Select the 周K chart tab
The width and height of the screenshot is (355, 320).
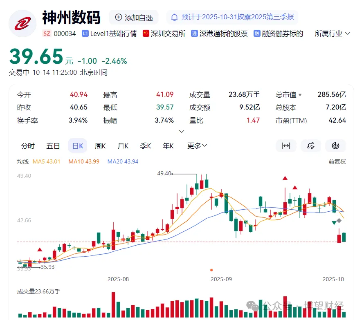point(100,146)
